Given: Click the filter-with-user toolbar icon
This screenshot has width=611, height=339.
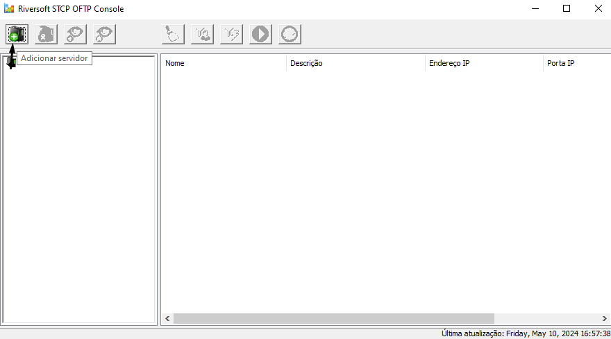Looking at the screenshot, I should click(202, 34).
